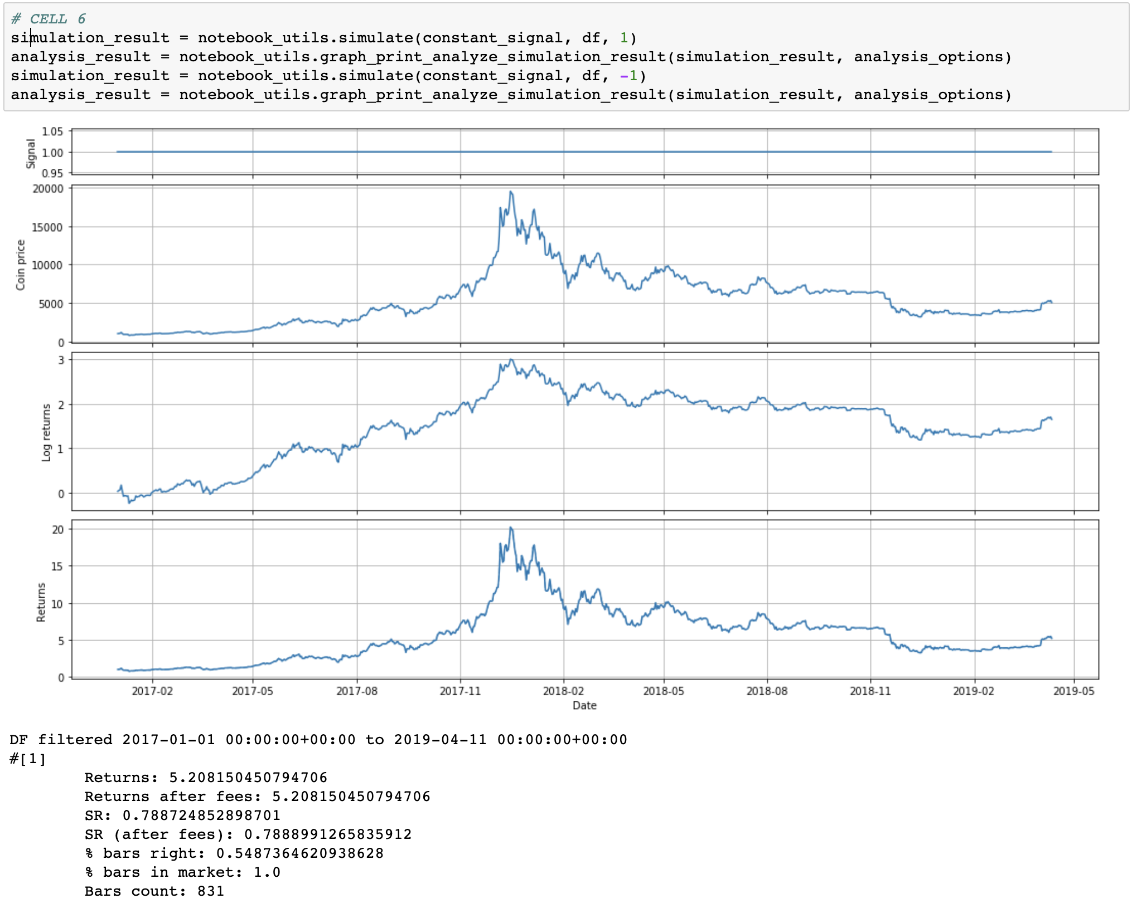Click the last analysis_result code line

(x=510, y=95)
